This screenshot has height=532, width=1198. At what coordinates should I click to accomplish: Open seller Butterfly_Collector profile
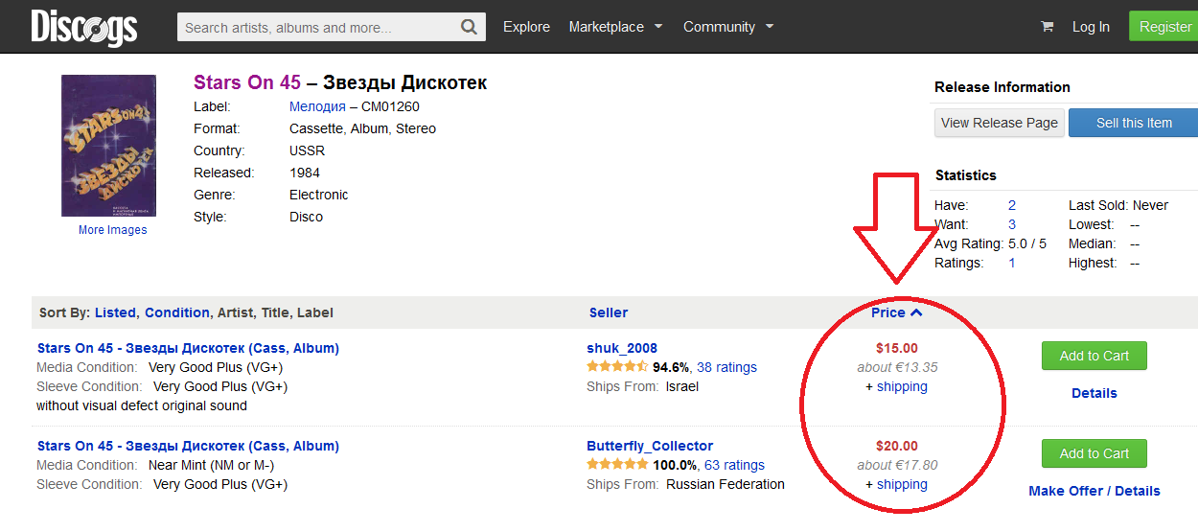coord(650,446)
